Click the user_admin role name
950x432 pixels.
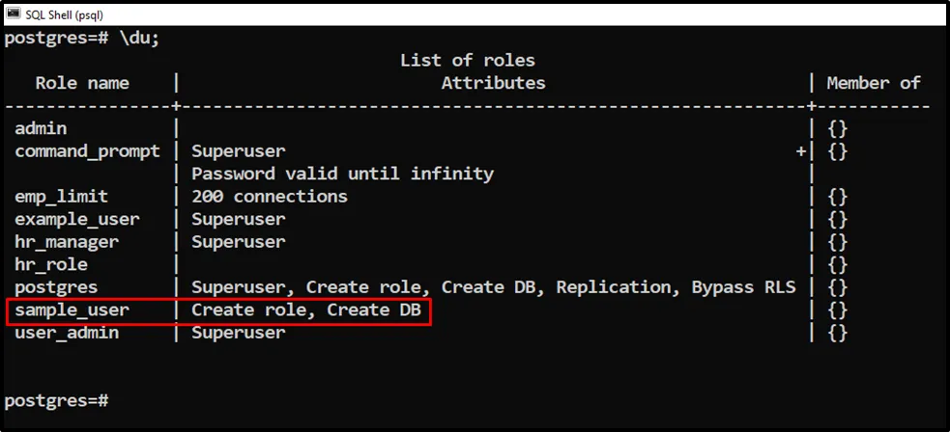67,333
